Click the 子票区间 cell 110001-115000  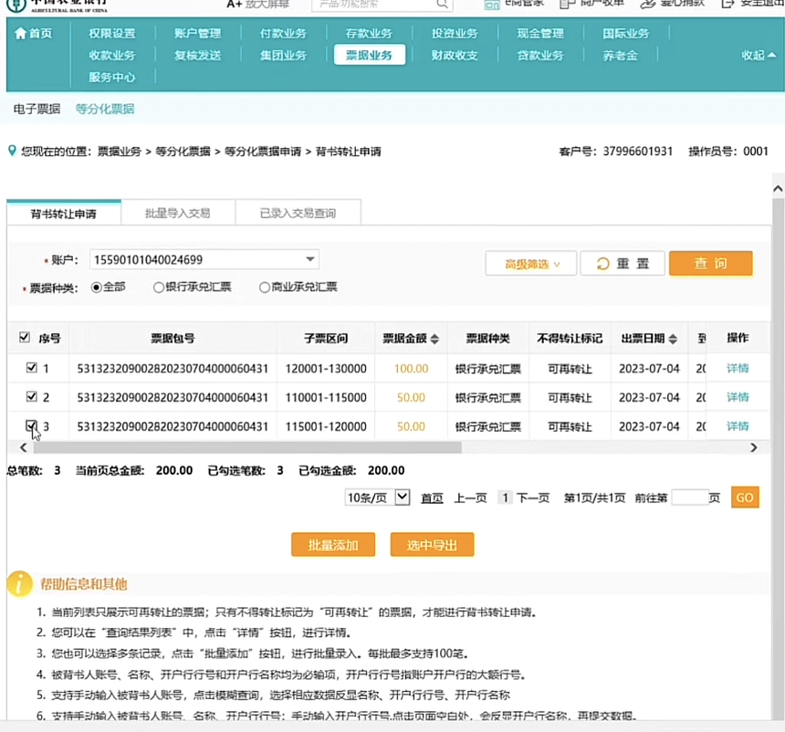[x=326, y=398]
